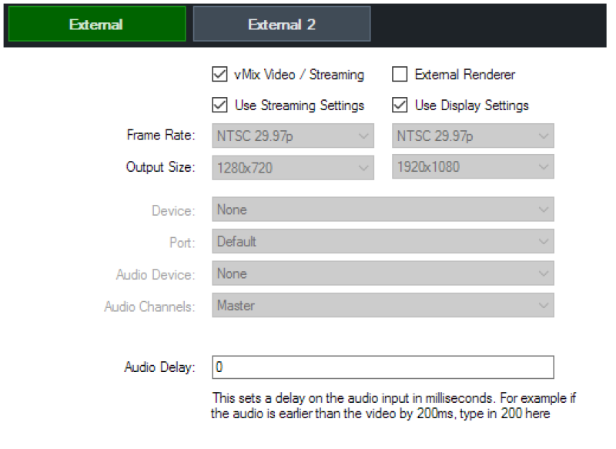Screen dimensions: 616x449
Task: Click the chevron arrow of Audio Channels dropdown
Action: pyautogui.click(x=544, y=306)
